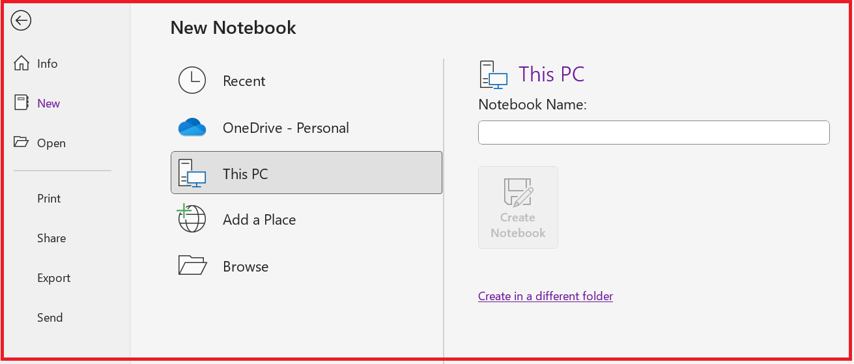The height and width of the screenshot is (364, 854).
Task: Select New in the sidebar
Action: [x=38, y=104]
